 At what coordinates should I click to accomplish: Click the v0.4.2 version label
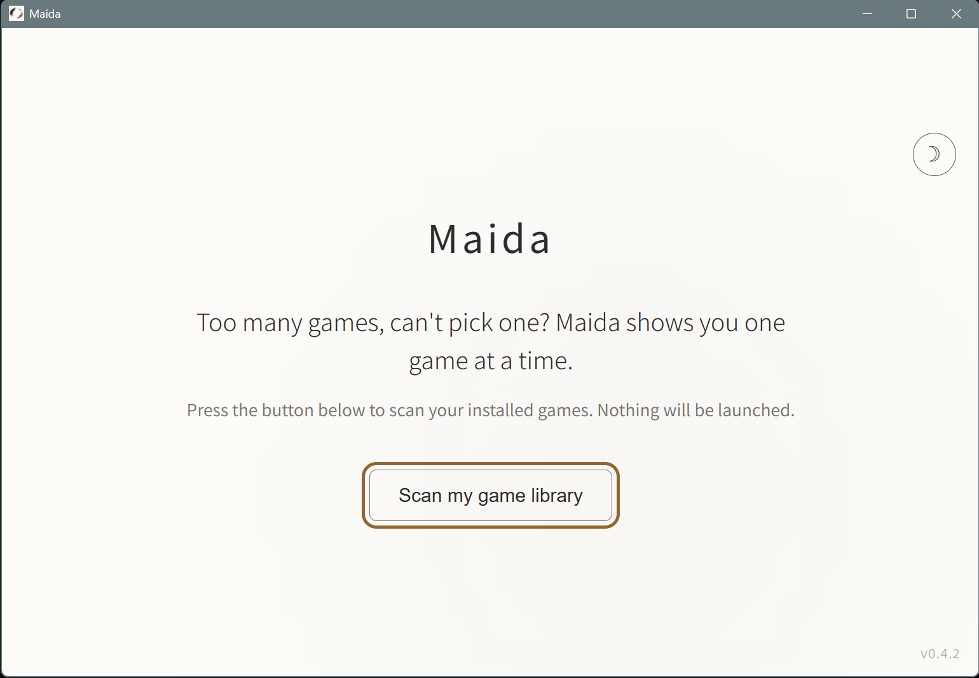(940, 653)
